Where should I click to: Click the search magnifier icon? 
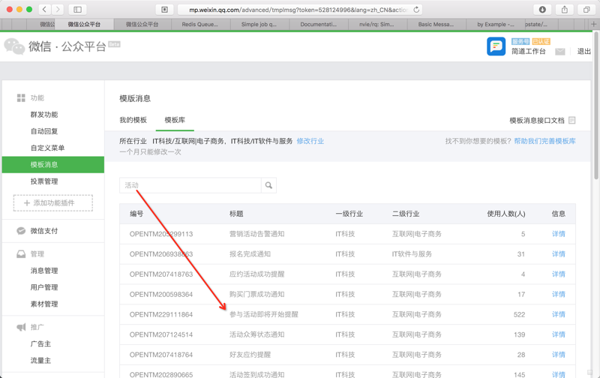[268, 185]
